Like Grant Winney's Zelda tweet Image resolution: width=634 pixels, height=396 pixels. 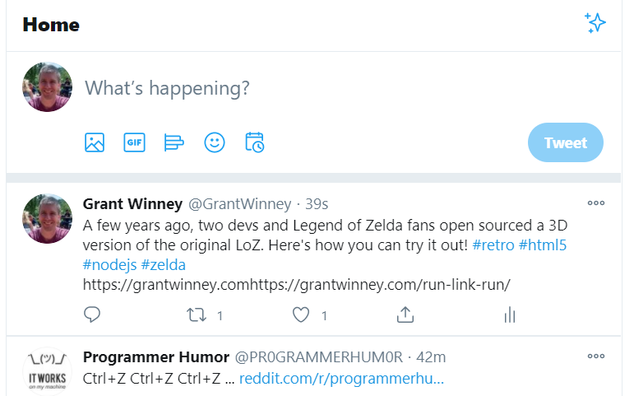point(301,315)
